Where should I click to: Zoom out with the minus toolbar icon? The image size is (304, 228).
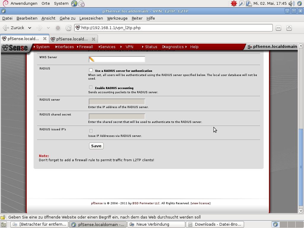278,28
